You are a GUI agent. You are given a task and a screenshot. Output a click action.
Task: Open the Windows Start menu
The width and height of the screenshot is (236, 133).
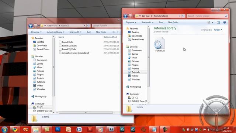point(4,130)
